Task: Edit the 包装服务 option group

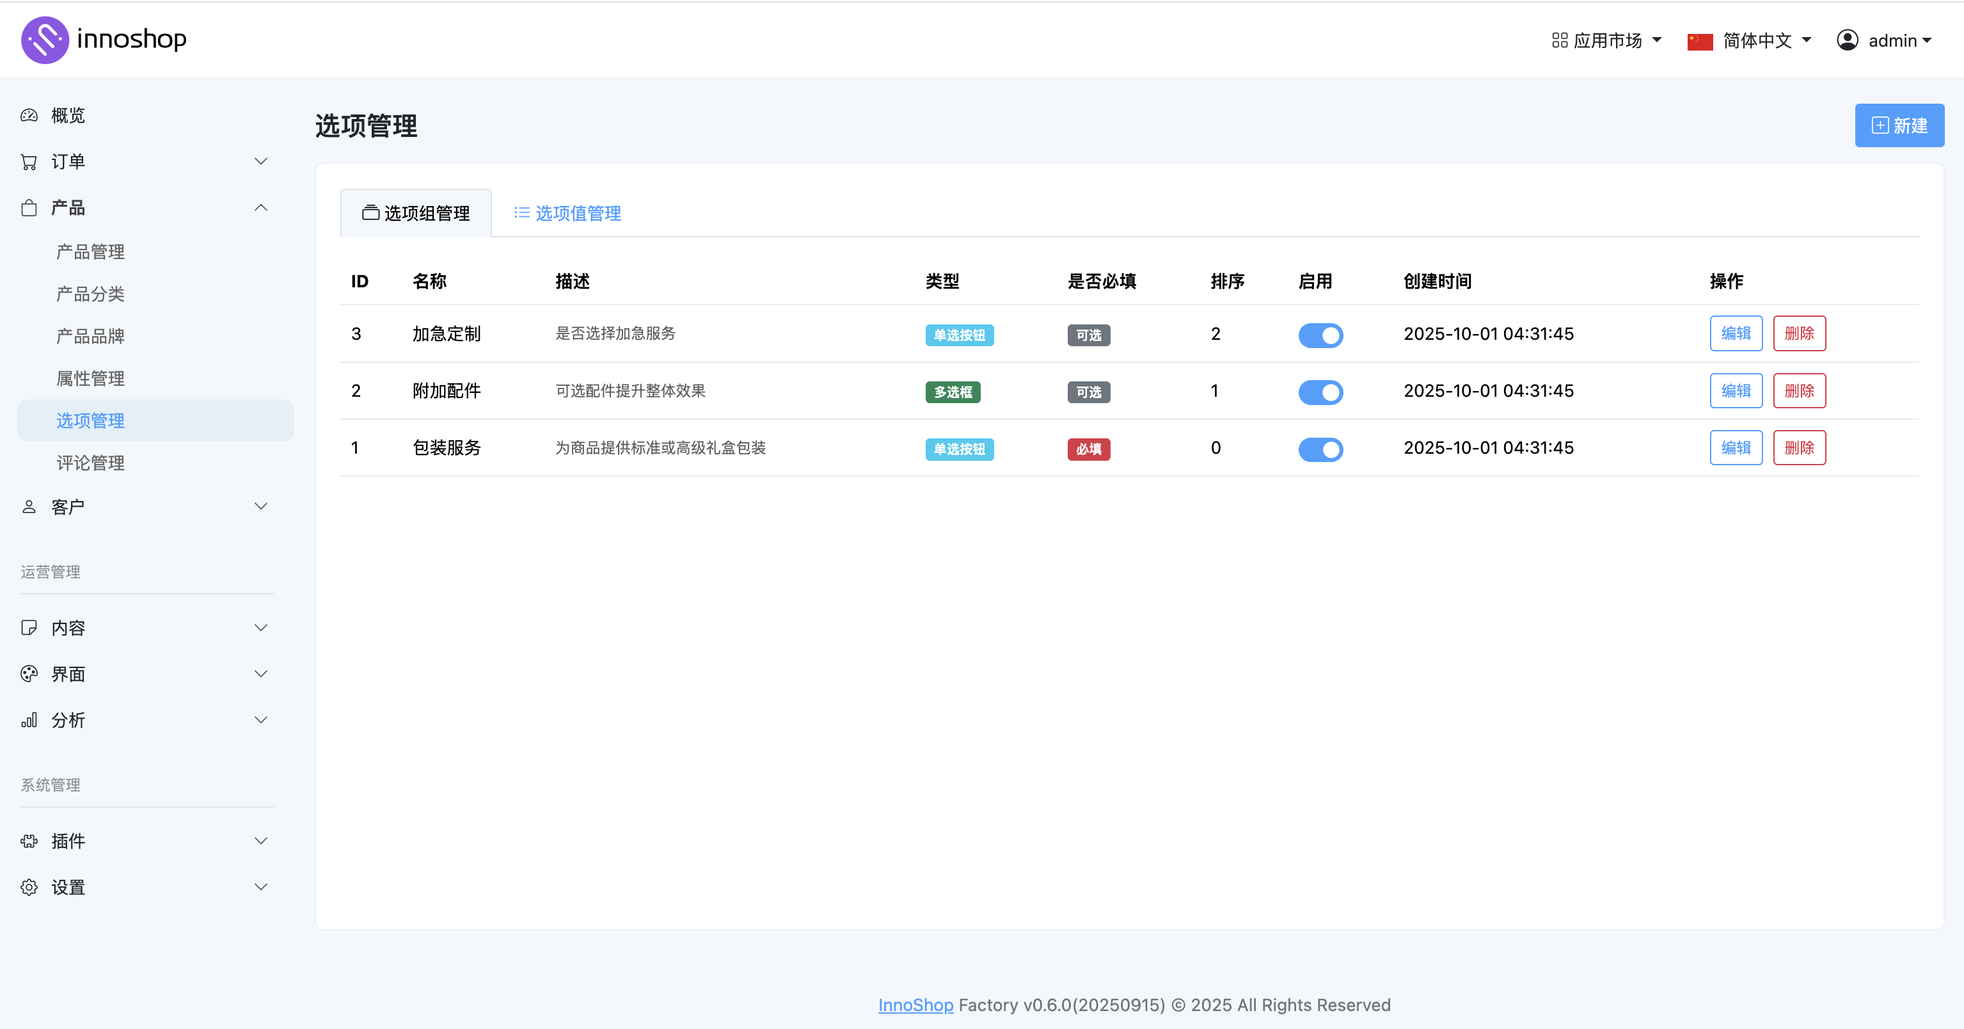Action: (1736, 448)
